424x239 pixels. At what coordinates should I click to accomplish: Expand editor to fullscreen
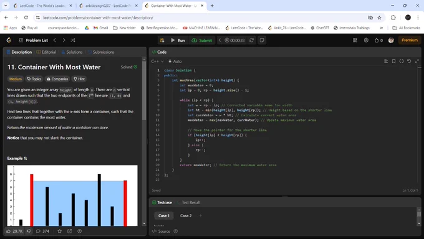click(x=417, y=61)
